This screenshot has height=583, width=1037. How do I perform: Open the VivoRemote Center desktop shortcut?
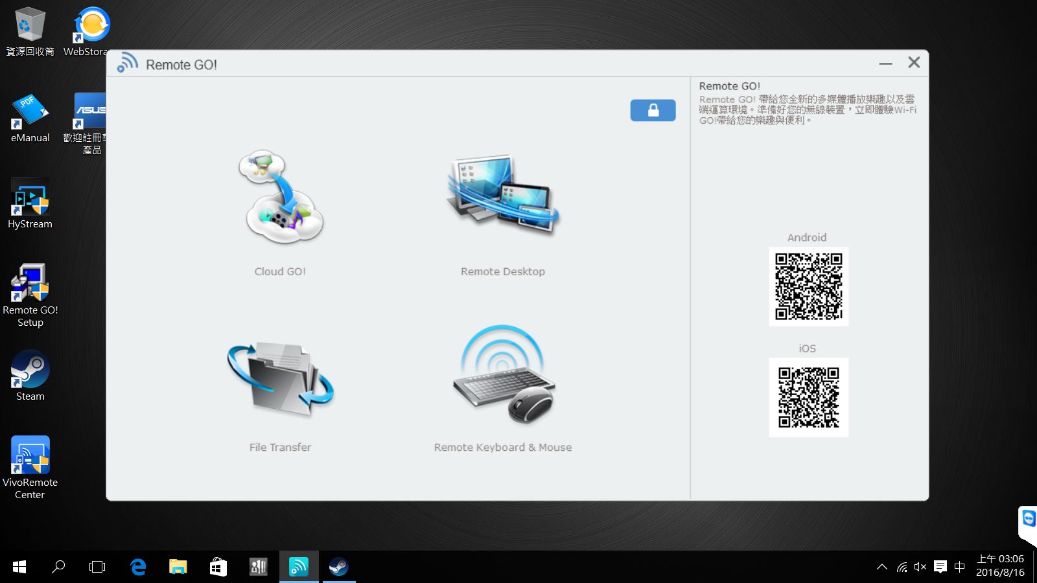[30, 468]
